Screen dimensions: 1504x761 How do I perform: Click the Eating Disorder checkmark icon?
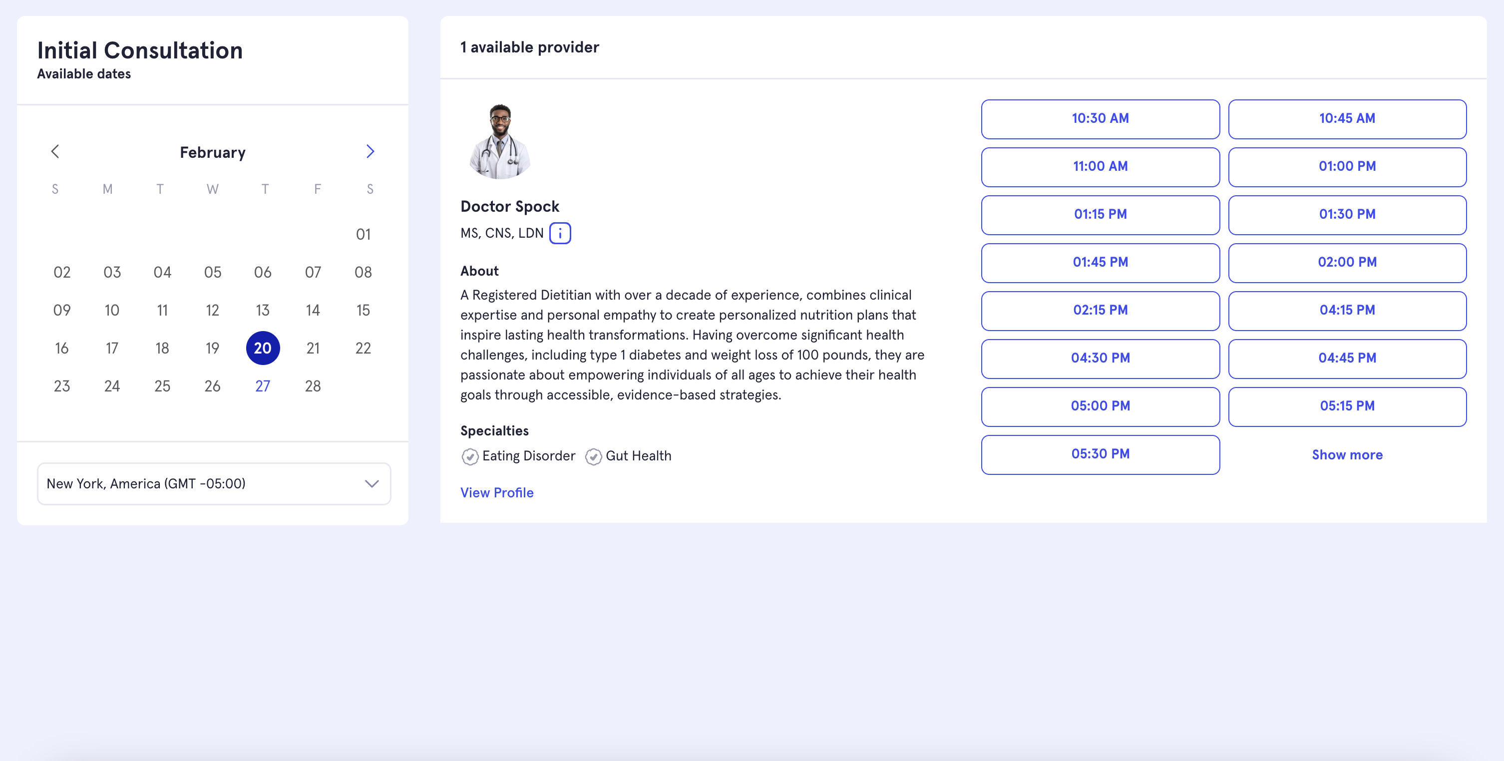pos(470,456)
